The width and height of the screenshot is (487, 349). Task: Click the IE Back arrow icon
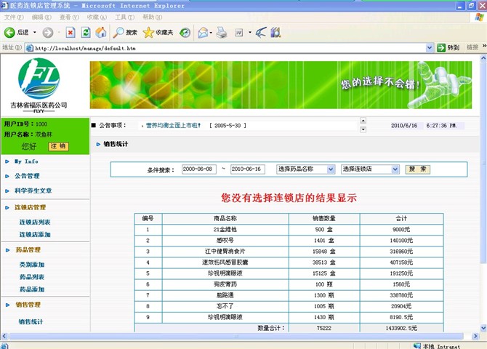click(9, 32)
